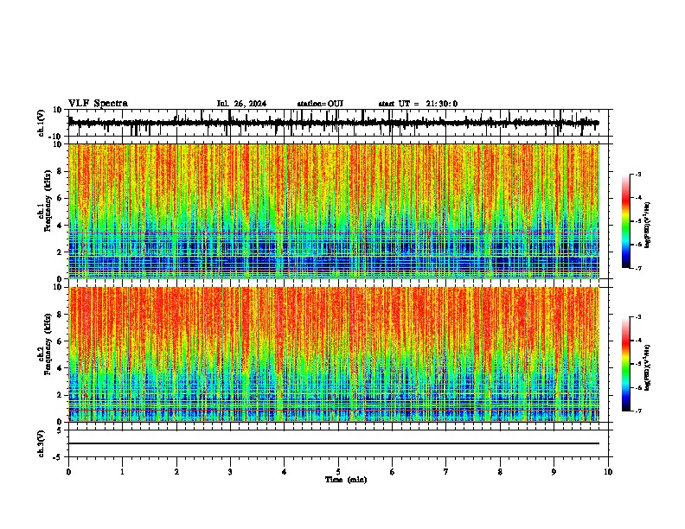This screenshot has width=685, height=529.
Task: Click the time axis tick label "5"
Action: [338, 472]
